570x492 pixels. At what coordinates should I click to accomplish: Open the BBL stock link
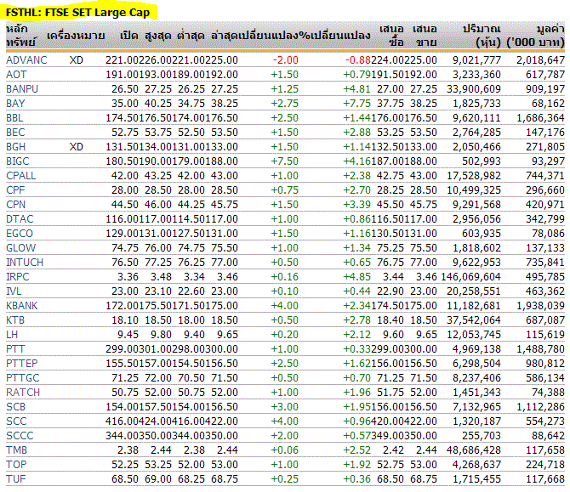tap(14, 118)
